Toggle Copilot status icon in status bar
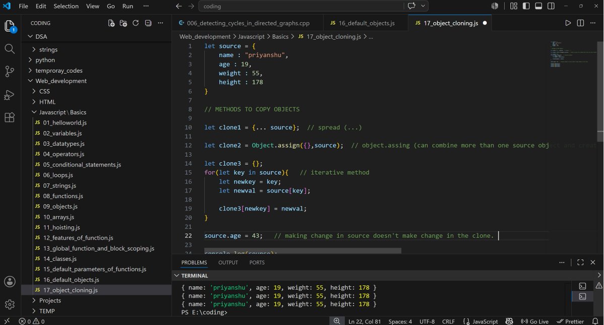Viewport: 604px width, 325px height. click(x=509, y=321)
